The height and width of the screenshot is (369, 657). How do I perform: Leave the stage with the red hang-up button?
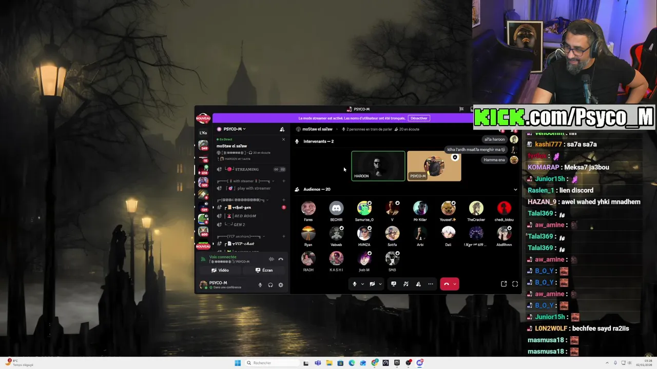446,284
